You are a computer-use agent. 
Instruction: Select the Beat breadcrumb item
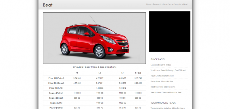(185, 4)
